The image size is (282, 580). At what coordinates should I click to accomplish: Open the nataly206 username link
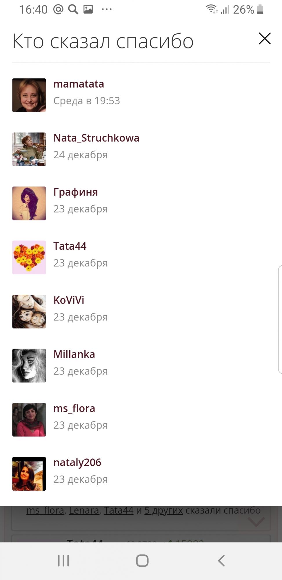(x=77, y=463)
